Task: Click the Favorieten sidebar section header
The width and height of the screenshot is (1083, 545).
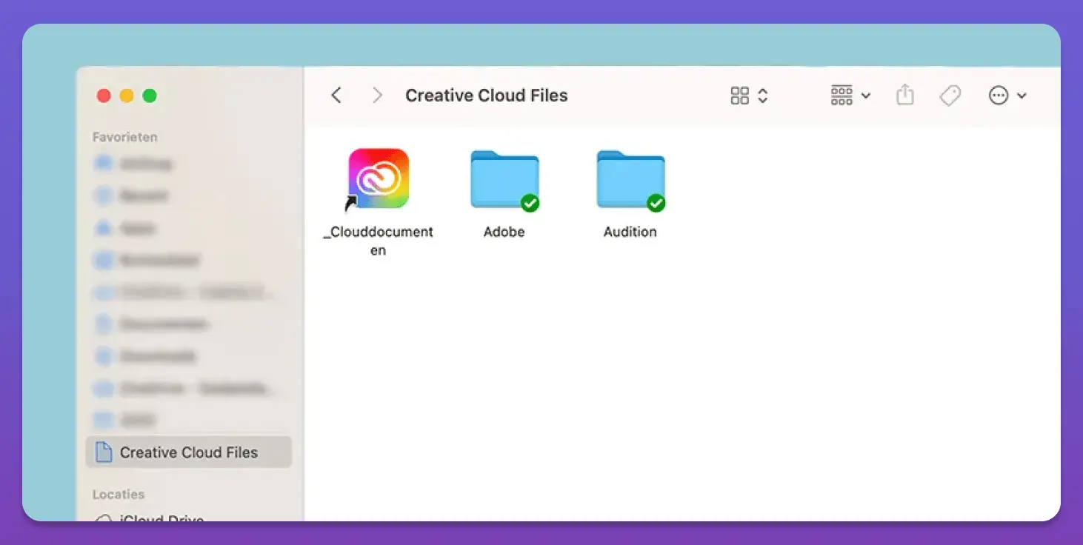Action: coord(124,137)
